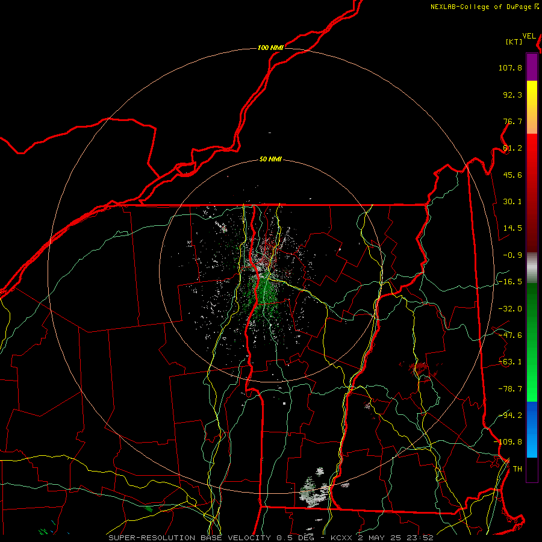Screen dimensions: 542x542
Task: Click the -16.5 velocity scale value
Action: coord(510,282)
